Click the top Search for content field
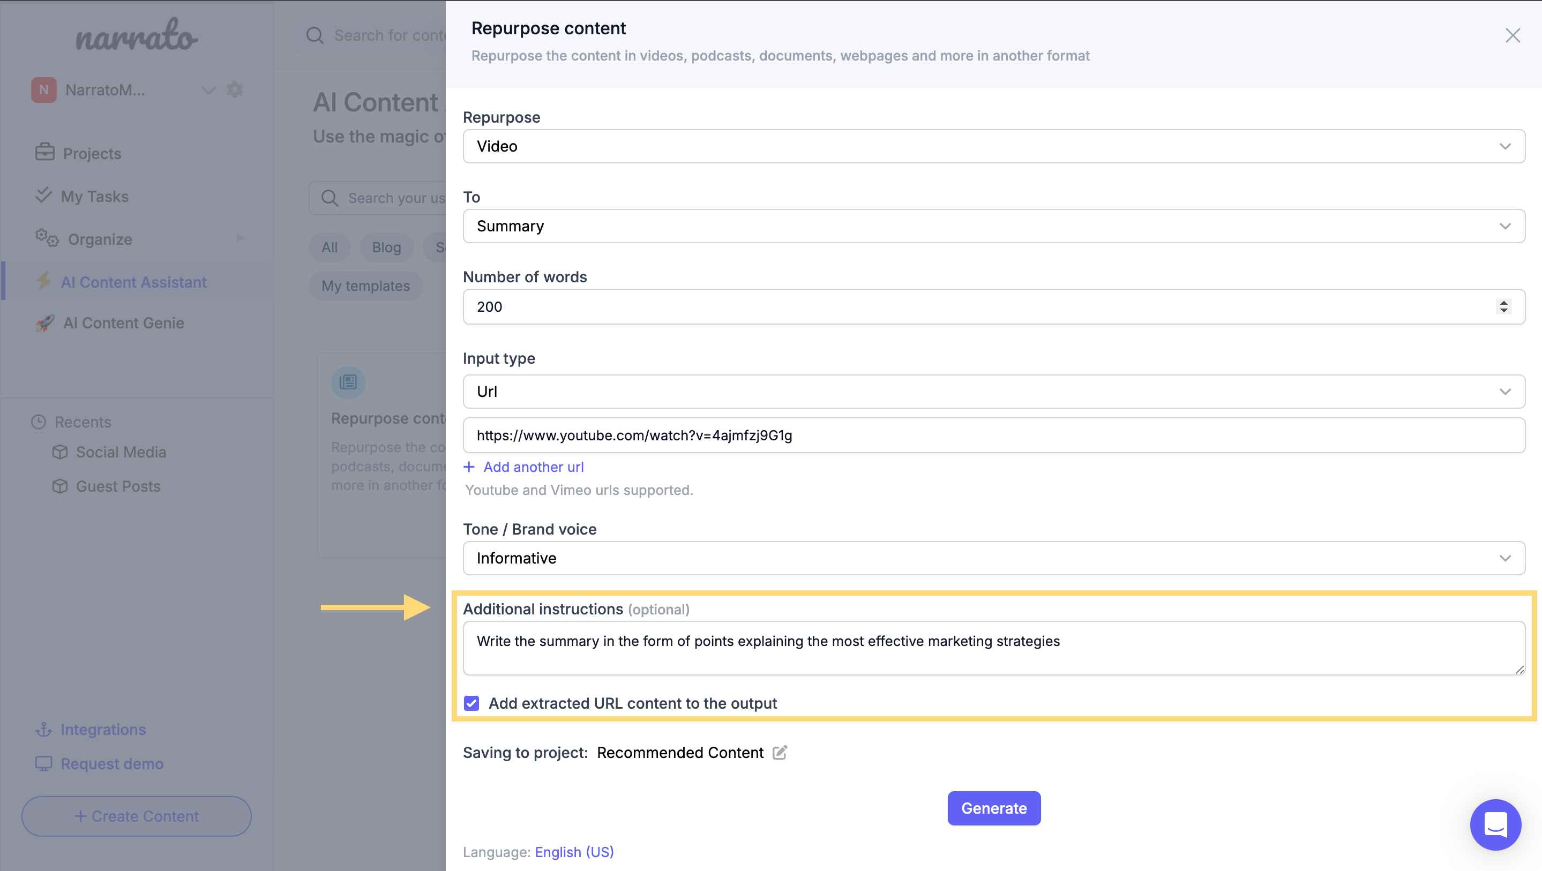Screen dimensions: 1542x871 [389, 35]
